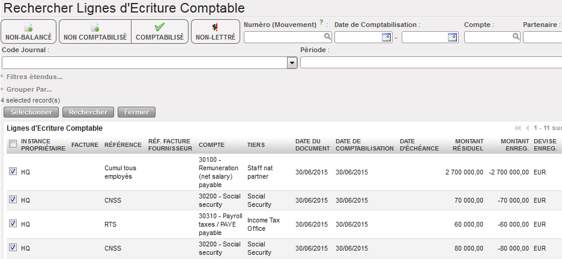Click the Numéro help question mark
The image size is (562, 259).
[321, 23]
